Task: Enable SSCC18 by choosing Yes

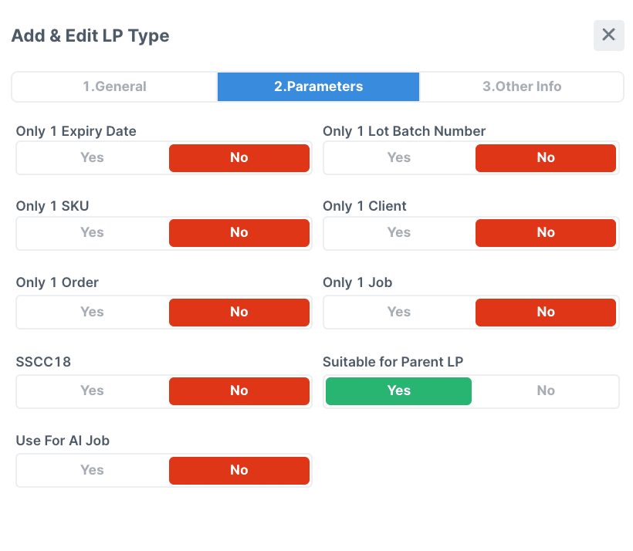Action: point(92,390)
